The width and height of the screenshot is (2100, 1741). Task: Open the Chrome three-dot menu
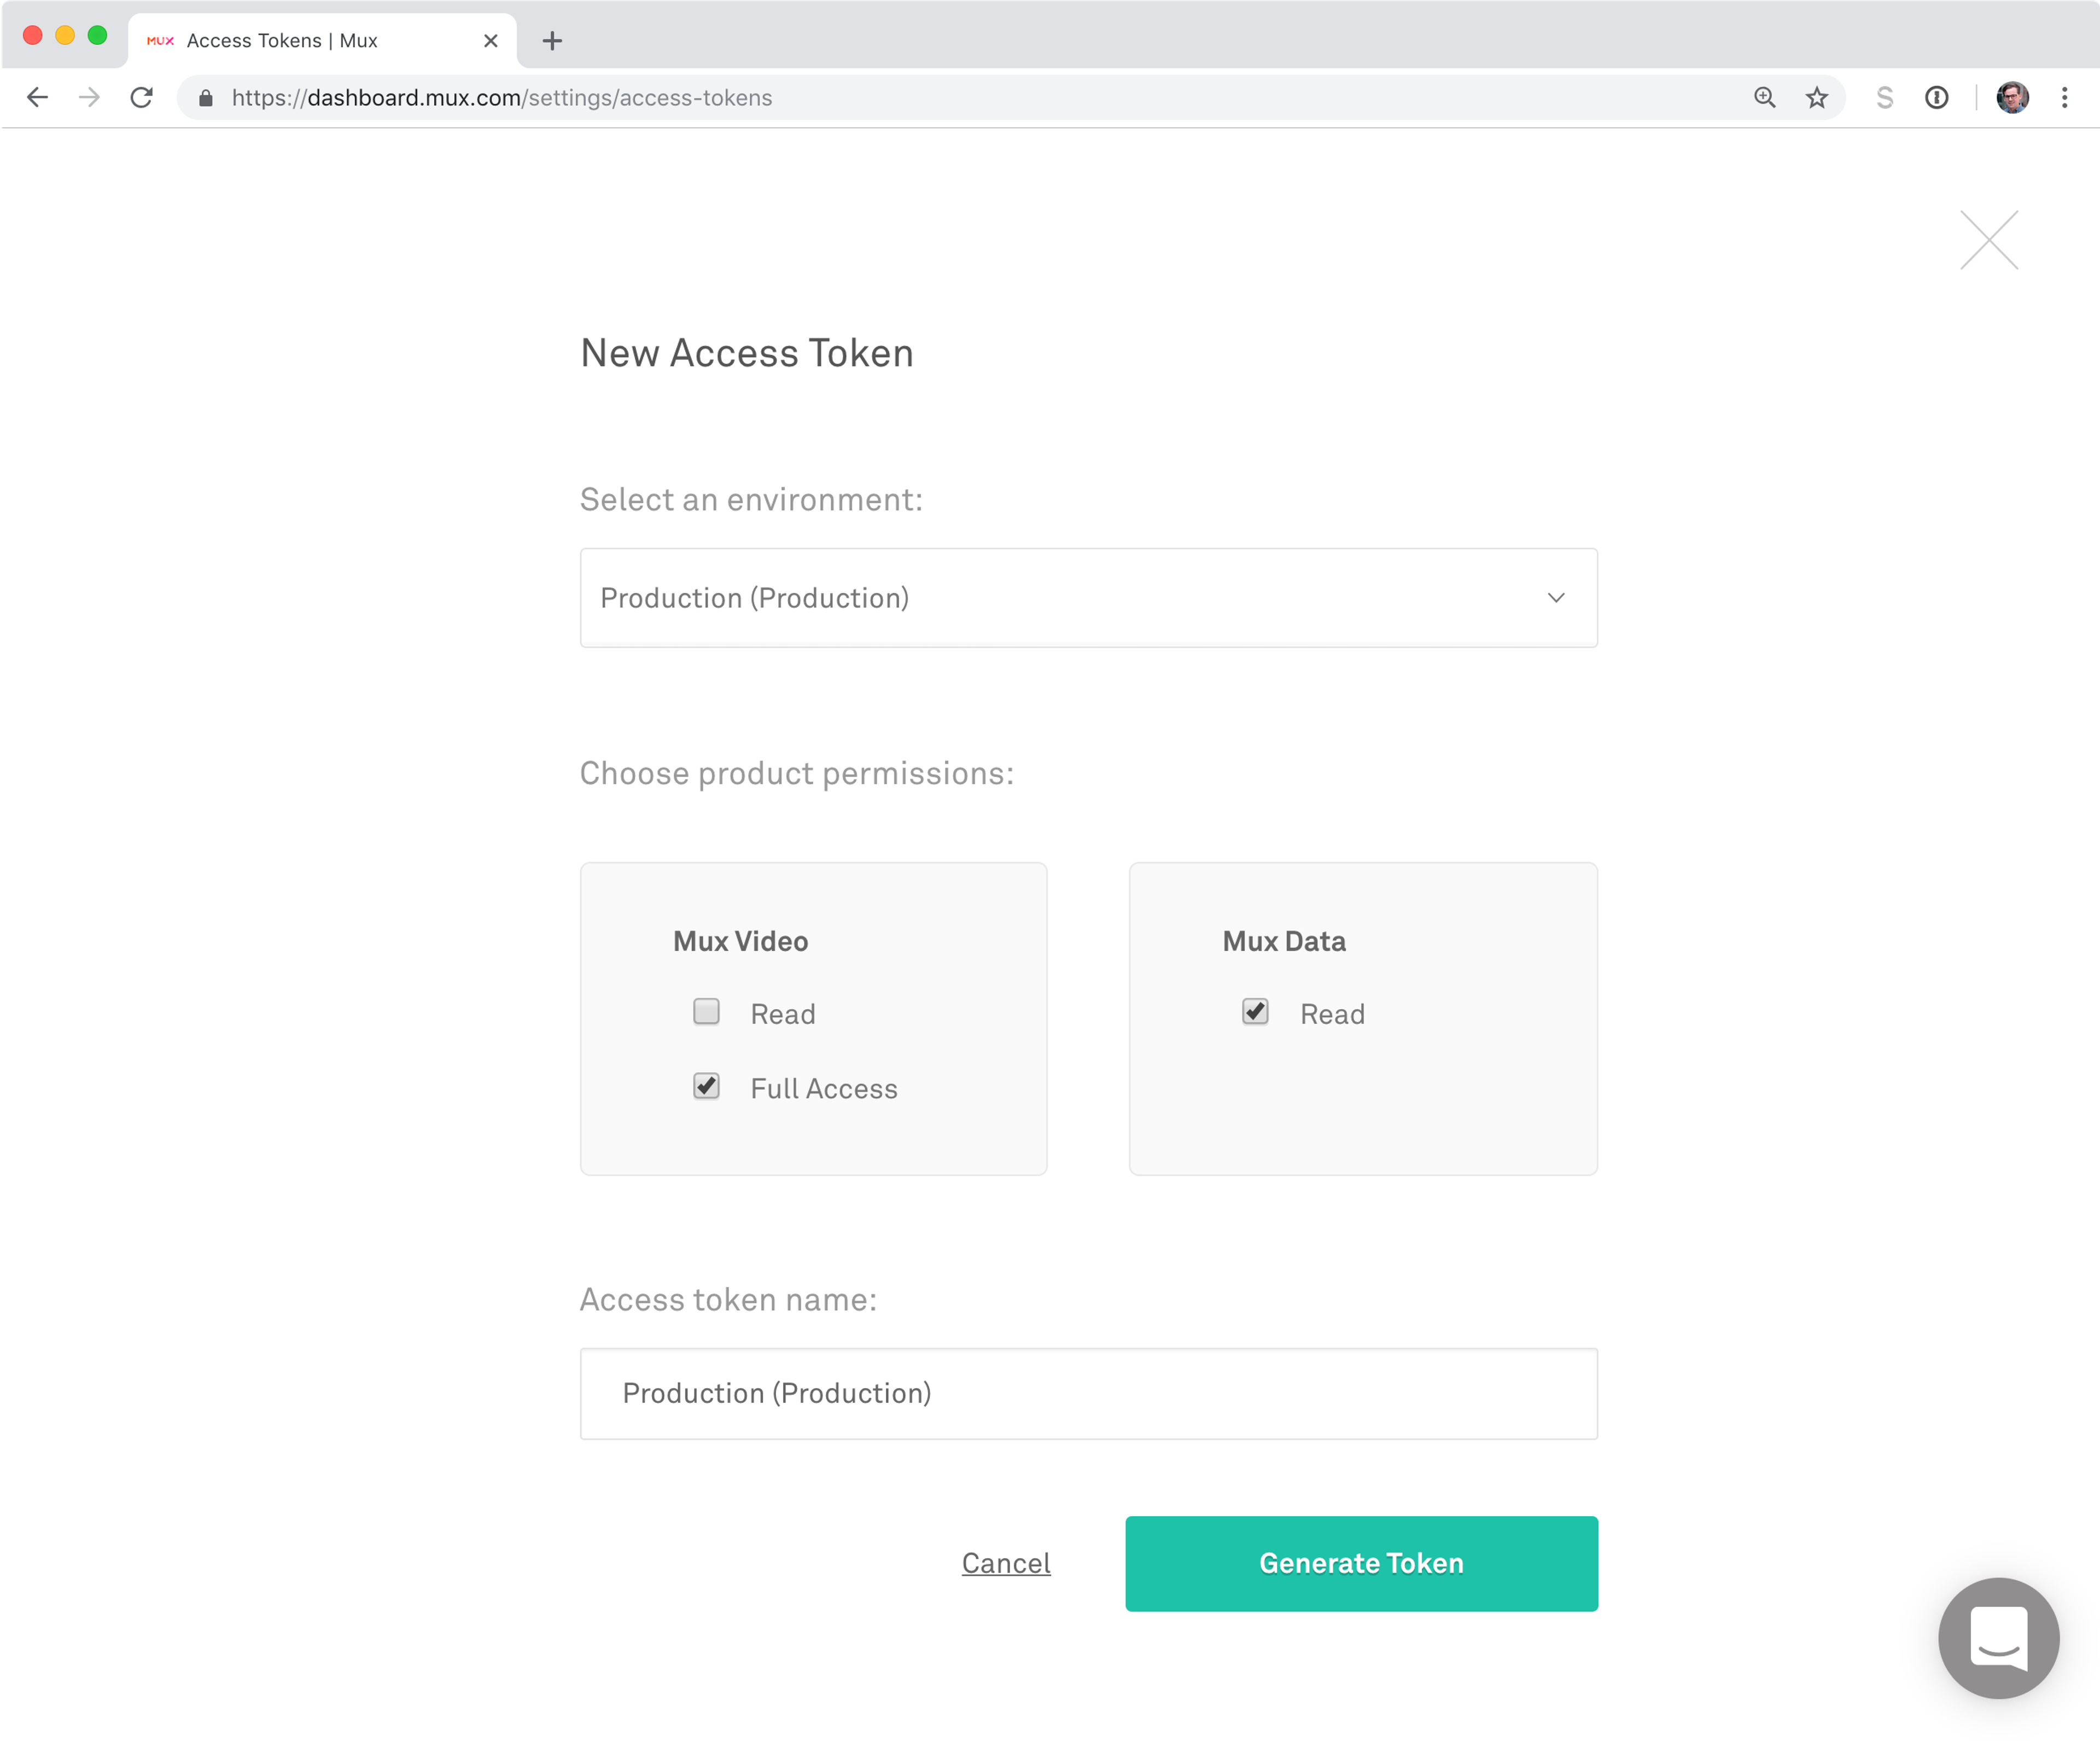(x=2064, y=97)
